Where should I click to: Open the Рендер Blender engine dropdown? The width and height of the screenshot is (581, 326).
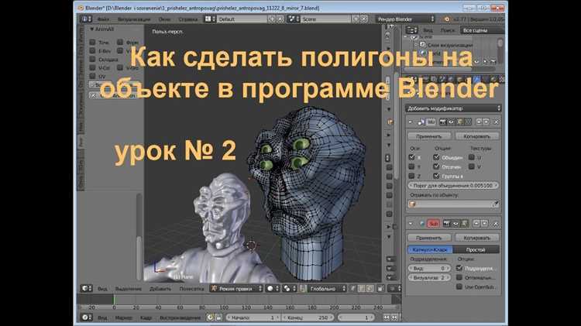405,19
